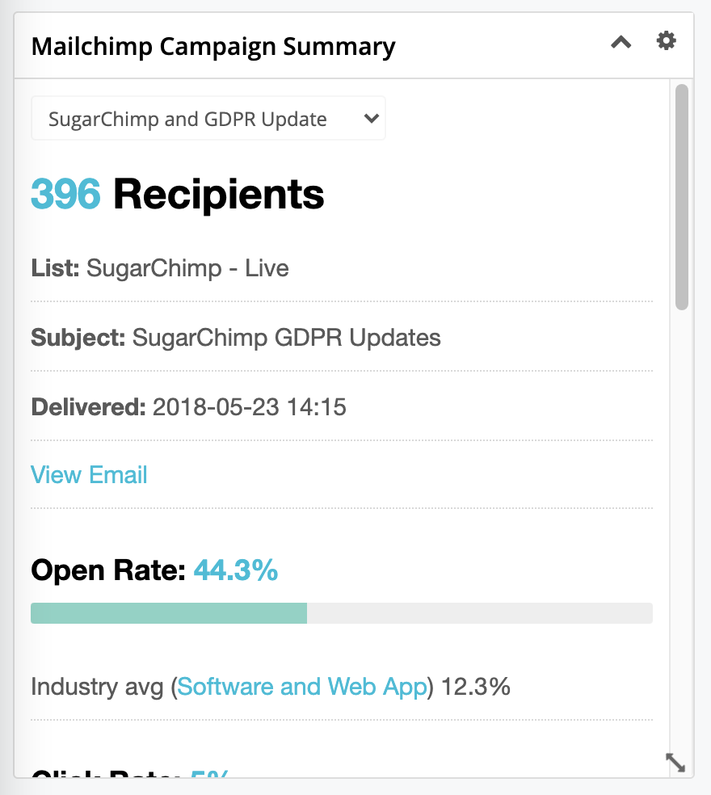Click the 44.3% open rate value
This screenshot has width=711, height=795.
pos(236,570)
